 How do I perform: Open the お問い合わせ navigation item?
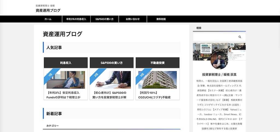pos(133,19)
